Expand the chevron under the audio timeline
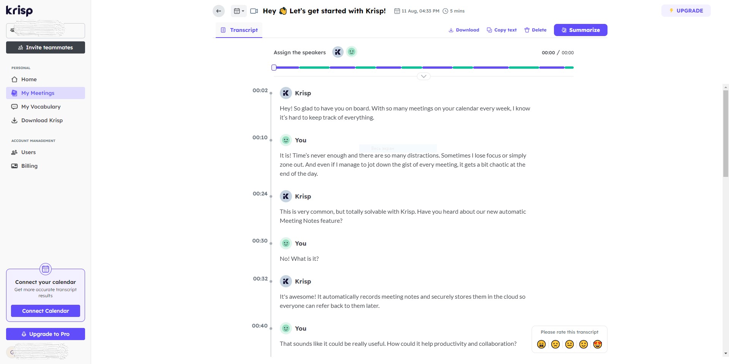Screen dimensions: 729x364 pos(423,76)
